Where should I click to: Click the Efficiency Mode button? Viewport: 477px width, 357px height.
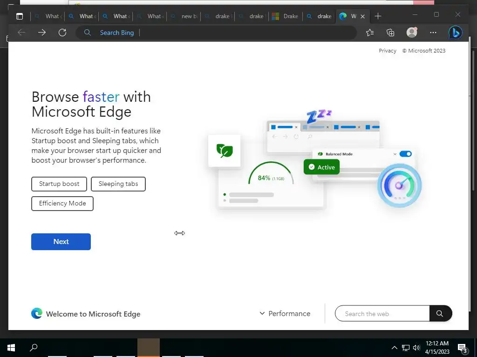pyautogui.click(x=62, y=204)
